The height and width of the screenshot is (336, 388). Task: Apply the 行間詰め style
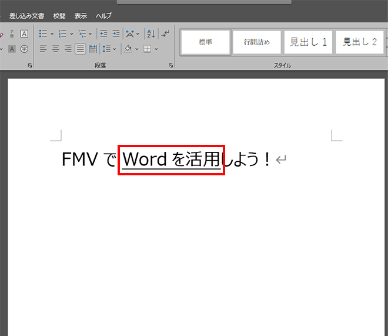point(257,42)
